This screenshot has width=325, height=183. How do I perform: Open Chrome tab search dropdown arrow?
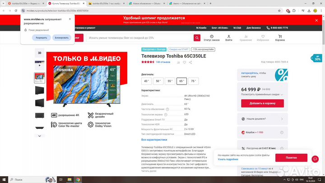point(3,3)
